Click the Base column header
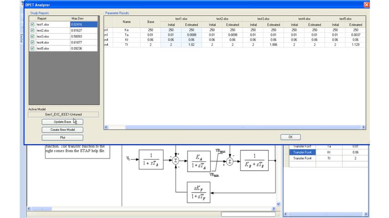The height and width of the screenshot is (218, 389). tap(151, 22)
